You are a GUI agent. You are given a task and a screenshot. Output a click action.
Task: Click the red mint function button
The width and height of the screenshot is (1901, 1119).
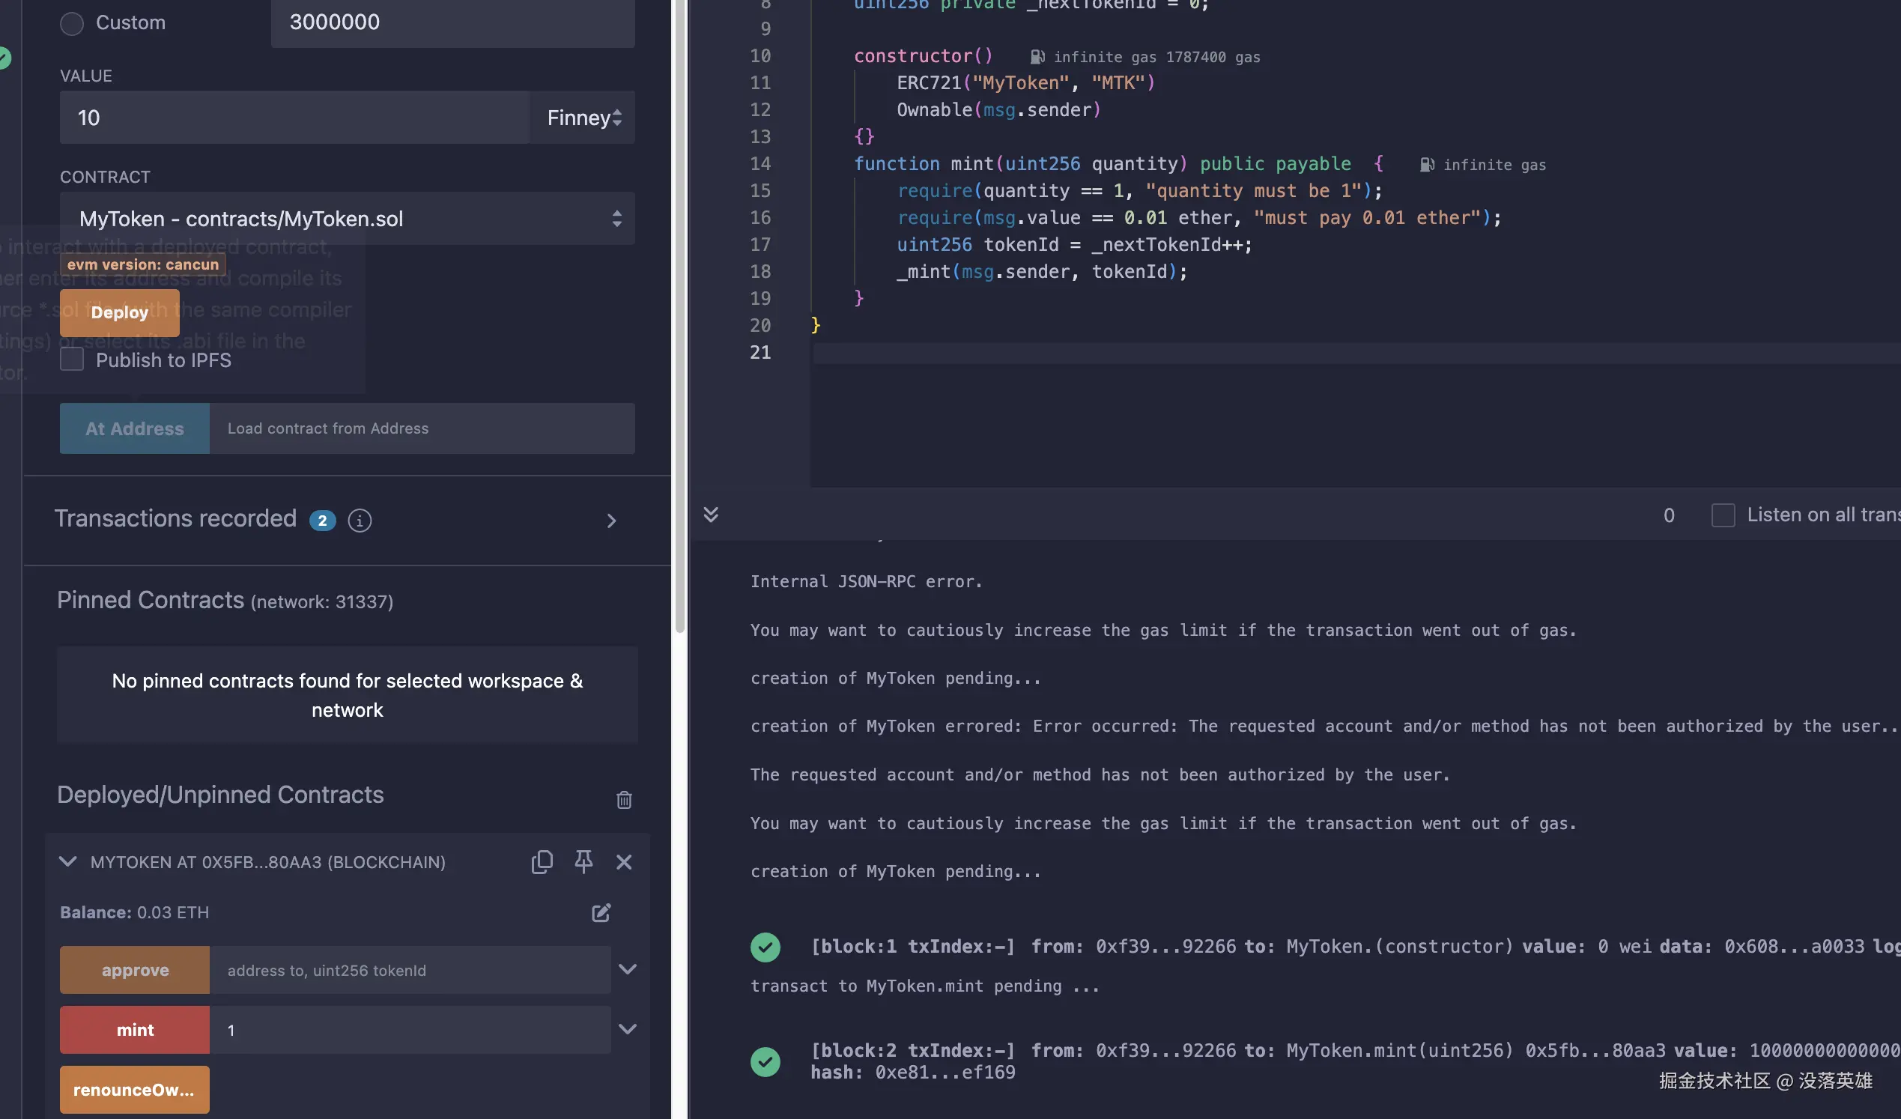click(135, 1030)
